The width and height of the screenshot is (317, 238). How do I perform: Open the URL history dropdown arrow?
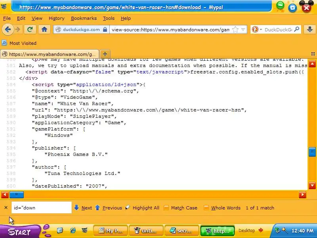tap(243, 29)
